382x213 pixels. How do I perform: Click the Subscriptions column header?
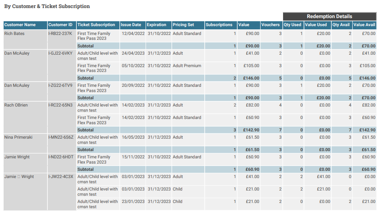(221, 25)
